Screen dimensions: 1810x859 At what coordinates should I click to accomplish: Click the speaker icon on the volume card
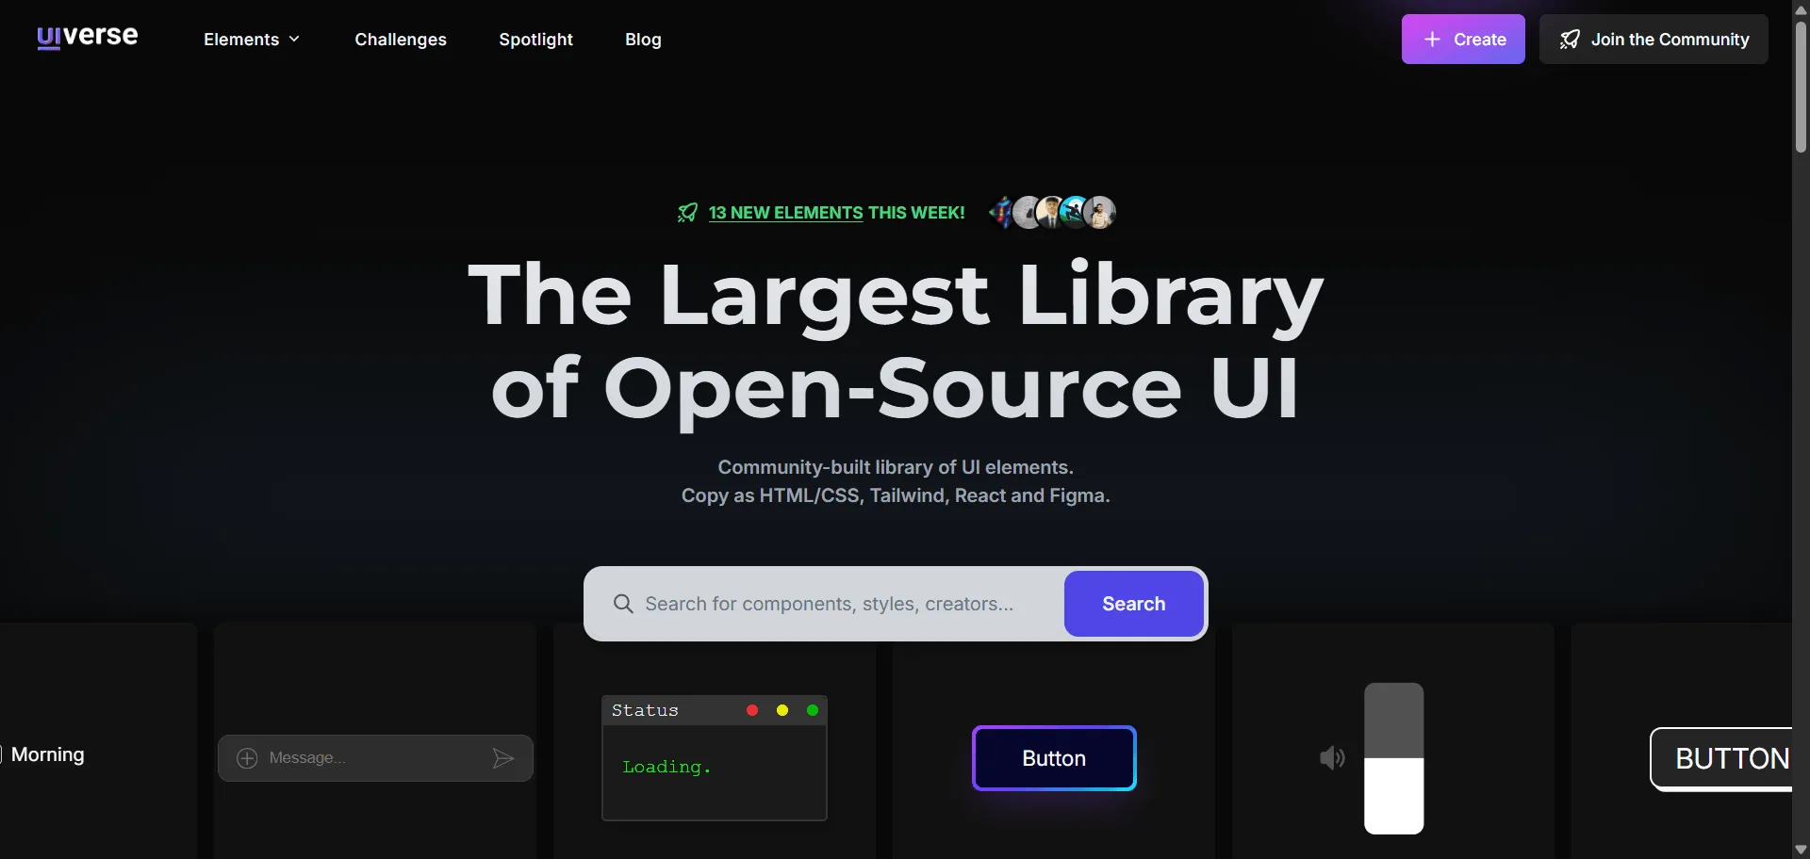1330,758
